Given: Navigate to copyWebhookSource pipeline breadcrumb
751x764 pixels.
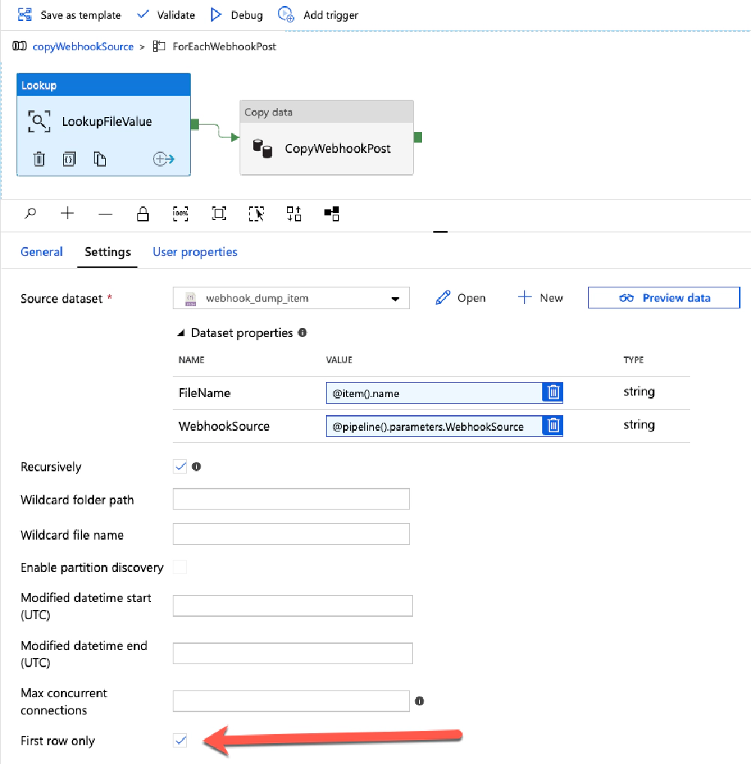Looking at the screenshot, I should [x=83, y=47].
